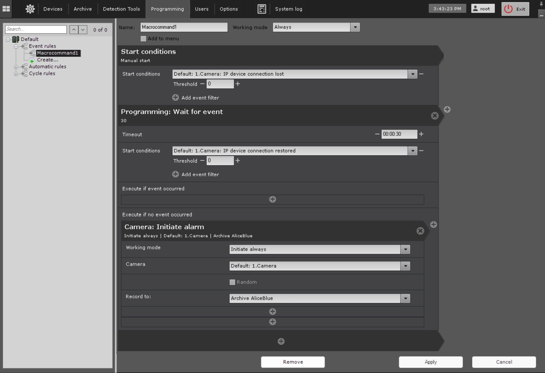Screen dimensions: 545x373
Task: Open the connection restored start condition dropdown
Action: pyautogui.click(x=412, y=151)
